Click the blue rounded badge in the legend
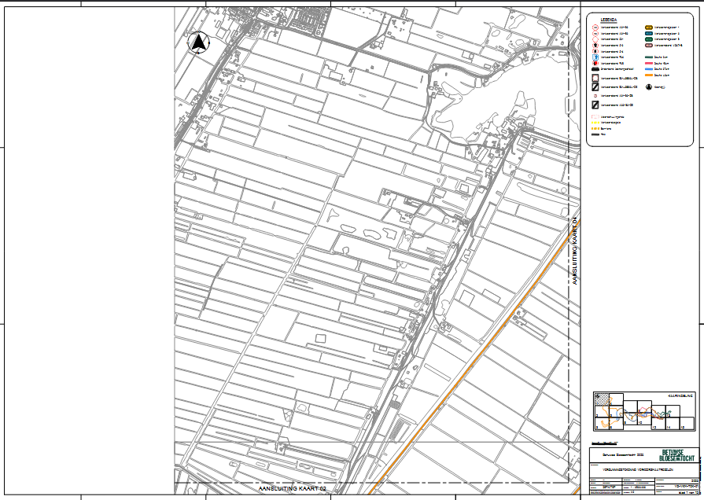704x500 pixels. 649,33
